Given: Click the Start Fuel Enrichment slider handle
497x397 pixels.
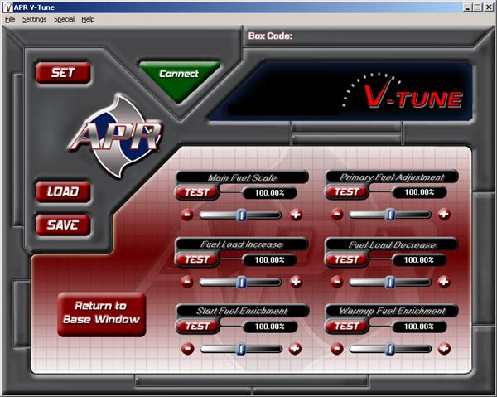Looking at the screenshot, I should [x=241, y=349].
